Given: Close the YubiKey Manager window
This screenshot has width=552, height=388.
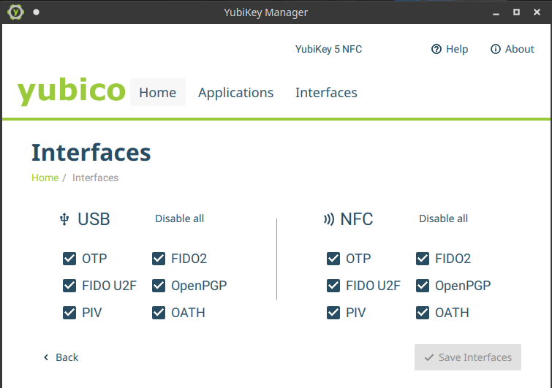Looking at the screenshot, I should click(x=537, y=12).
